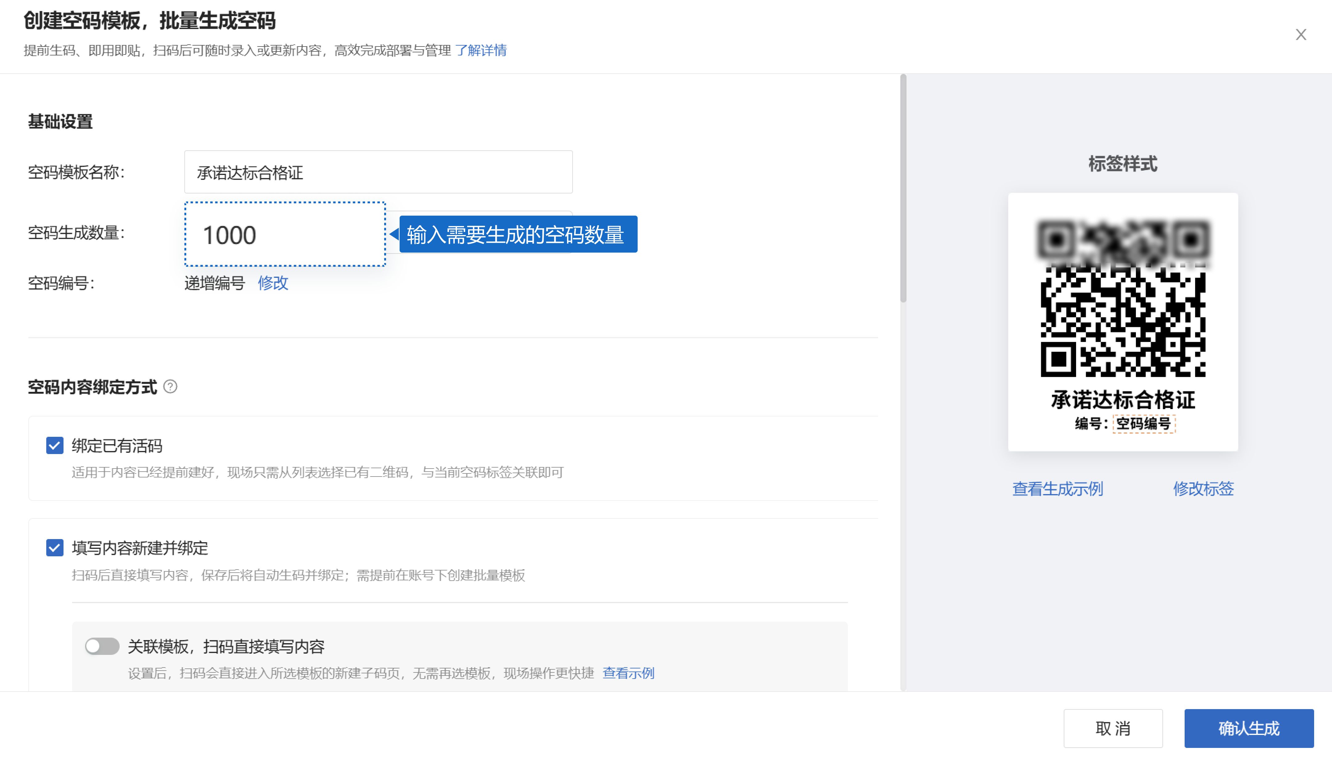Open the 了解详情 link

480,51
